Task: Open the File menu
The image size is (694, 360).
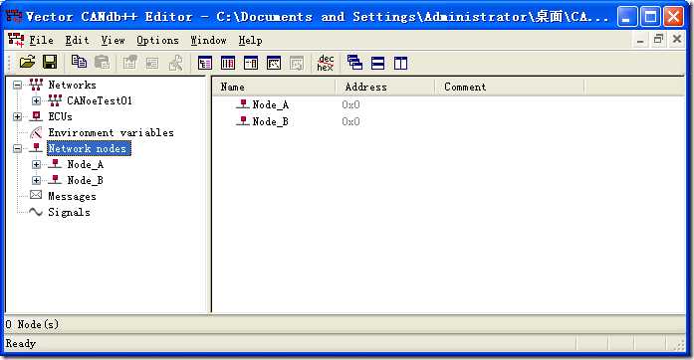Action: click(x=41, y=40)
